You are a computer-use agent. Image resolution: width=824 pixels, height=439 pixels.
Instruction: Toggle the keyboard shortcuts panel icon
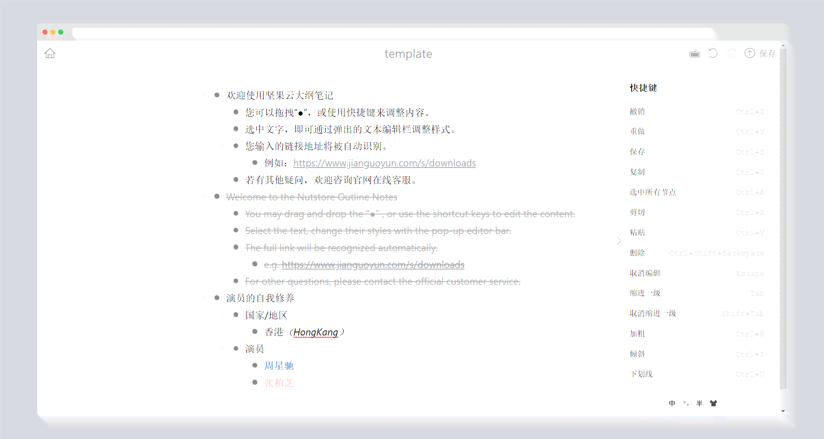(695, 54)
